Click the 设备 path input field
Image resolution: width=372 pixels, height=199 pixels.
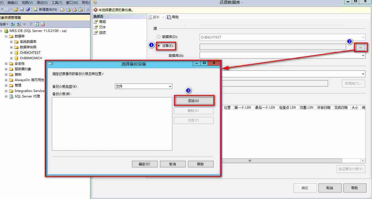[273, 47]
